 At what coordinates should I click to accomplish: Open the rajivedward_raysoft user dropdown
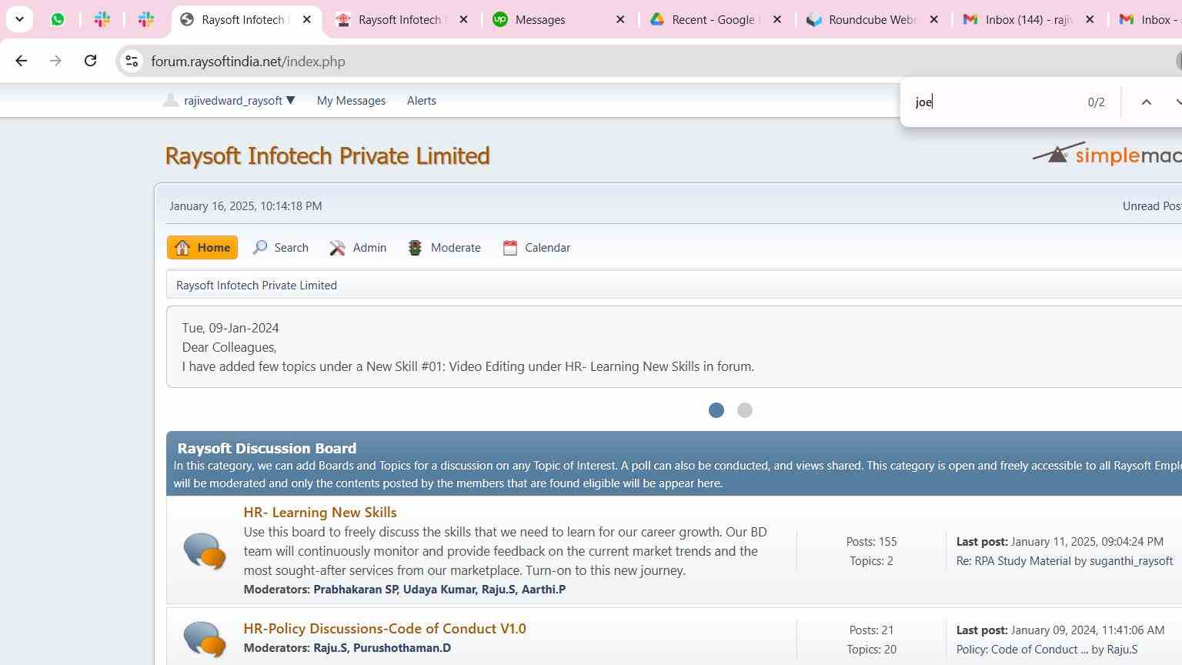click(x=229, y=101)
